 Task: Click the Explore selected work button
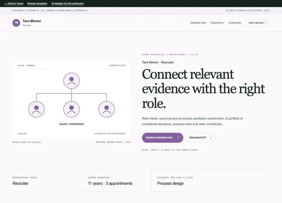click(x=163, y=138)
